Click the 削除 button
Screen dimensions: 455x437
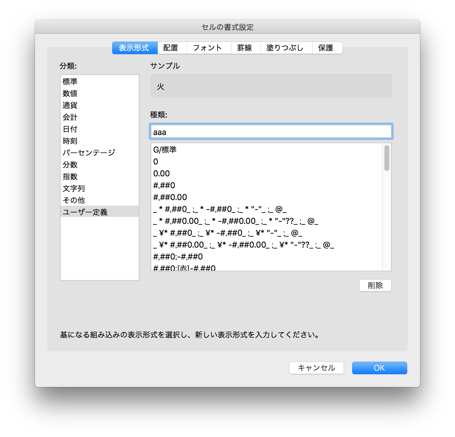pyautogui.click(x=375, y=285)
